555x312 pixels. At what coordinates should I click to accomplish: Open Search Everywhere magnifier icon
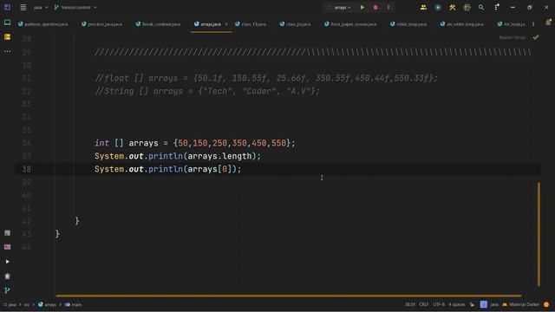coord(481,8)
